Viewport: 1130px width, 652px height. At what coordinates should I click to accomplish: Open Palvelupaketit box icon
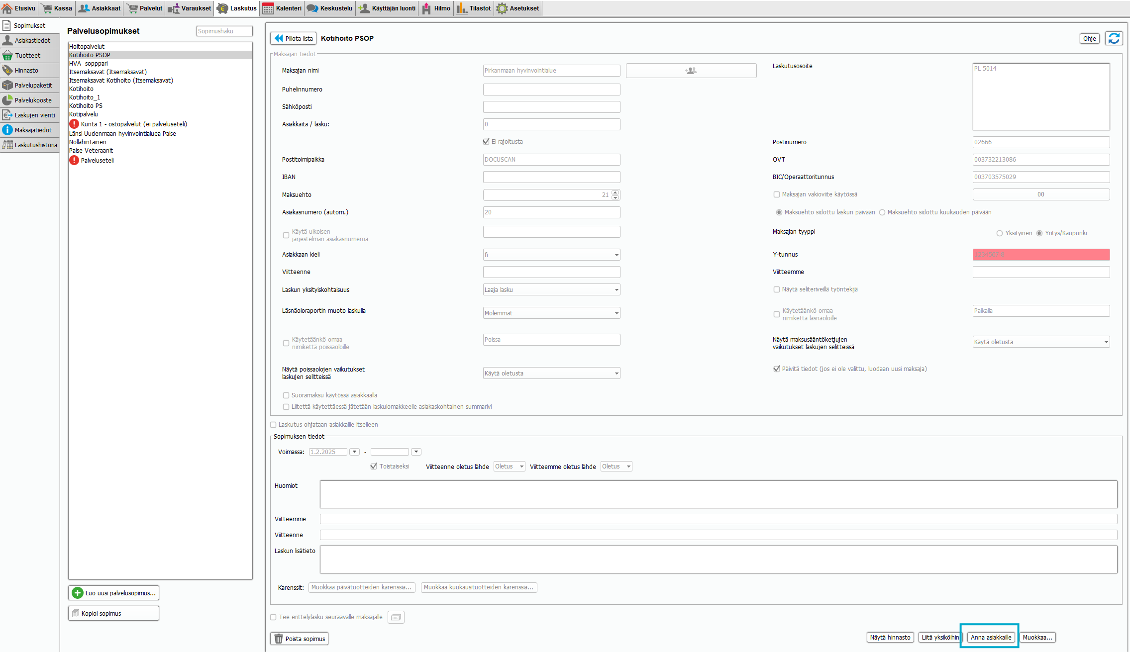coord(7,85)
